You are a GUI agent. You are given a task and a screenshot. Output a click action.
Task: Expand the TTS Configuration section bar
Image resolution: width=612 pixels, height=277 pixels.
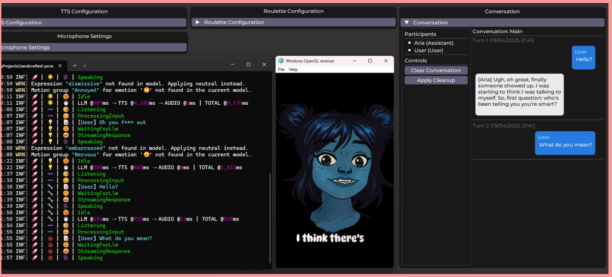[x=93, y=22]
